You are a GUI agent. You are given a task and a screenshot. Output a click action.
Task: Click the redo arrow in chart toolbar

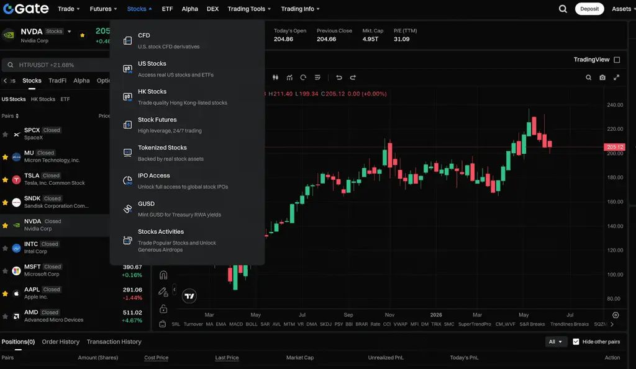pyautogui.click(x=353, y=78)
